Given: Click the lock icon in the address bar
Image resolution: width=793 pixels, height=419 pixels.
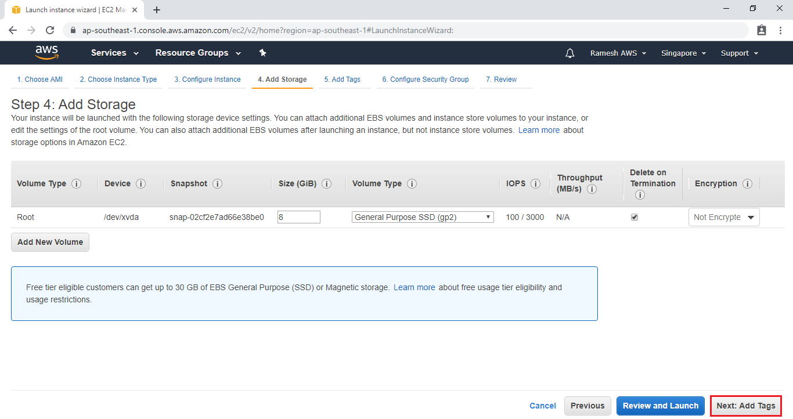Looking at the screenshot, I should [73, 30].
